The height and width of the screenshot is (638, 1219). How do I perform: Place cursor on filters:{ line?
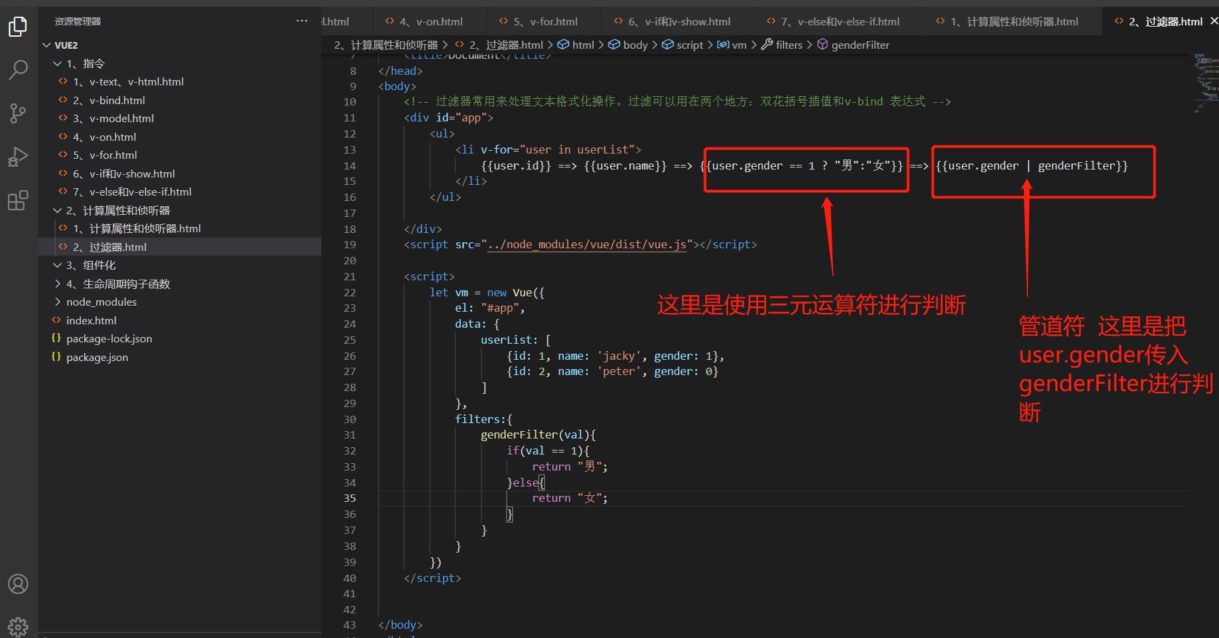[484, 419]
